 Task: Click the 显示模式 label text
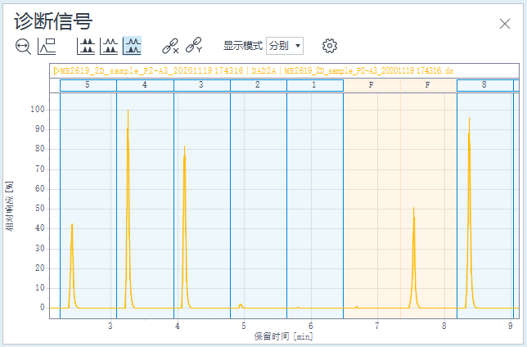(243, 46)
